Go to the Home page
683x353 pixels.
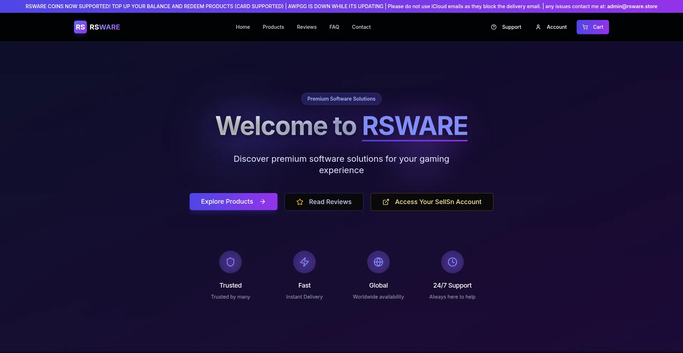243,27
